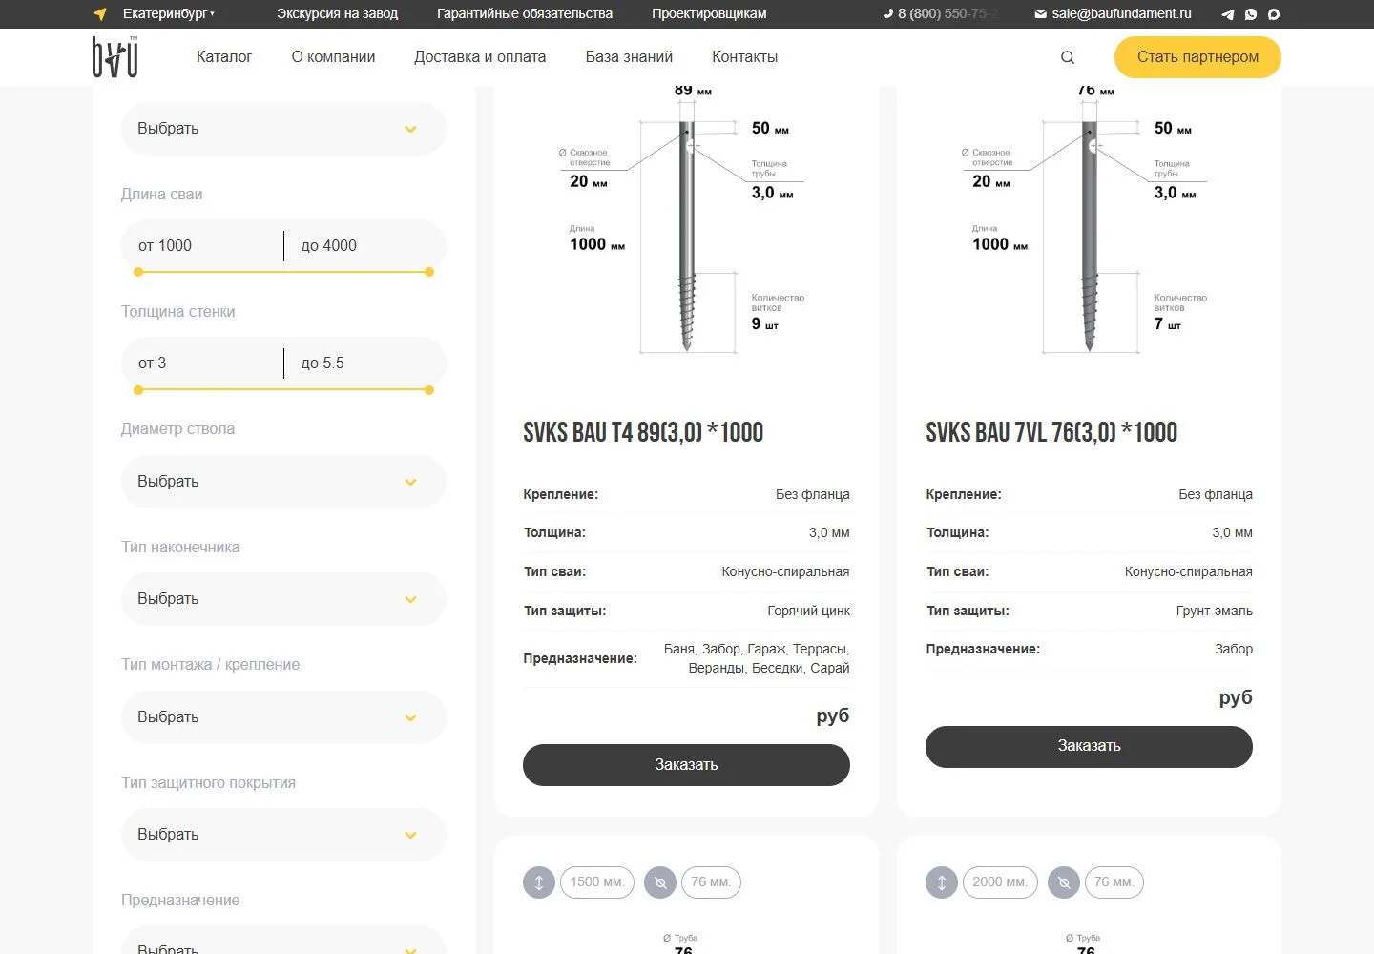Click the 8 (800) phone number

[947, 14]
